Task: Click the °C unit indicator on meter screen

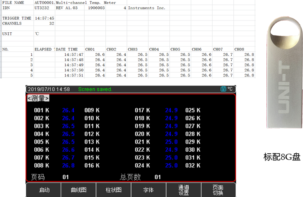Action: (230, 89)
